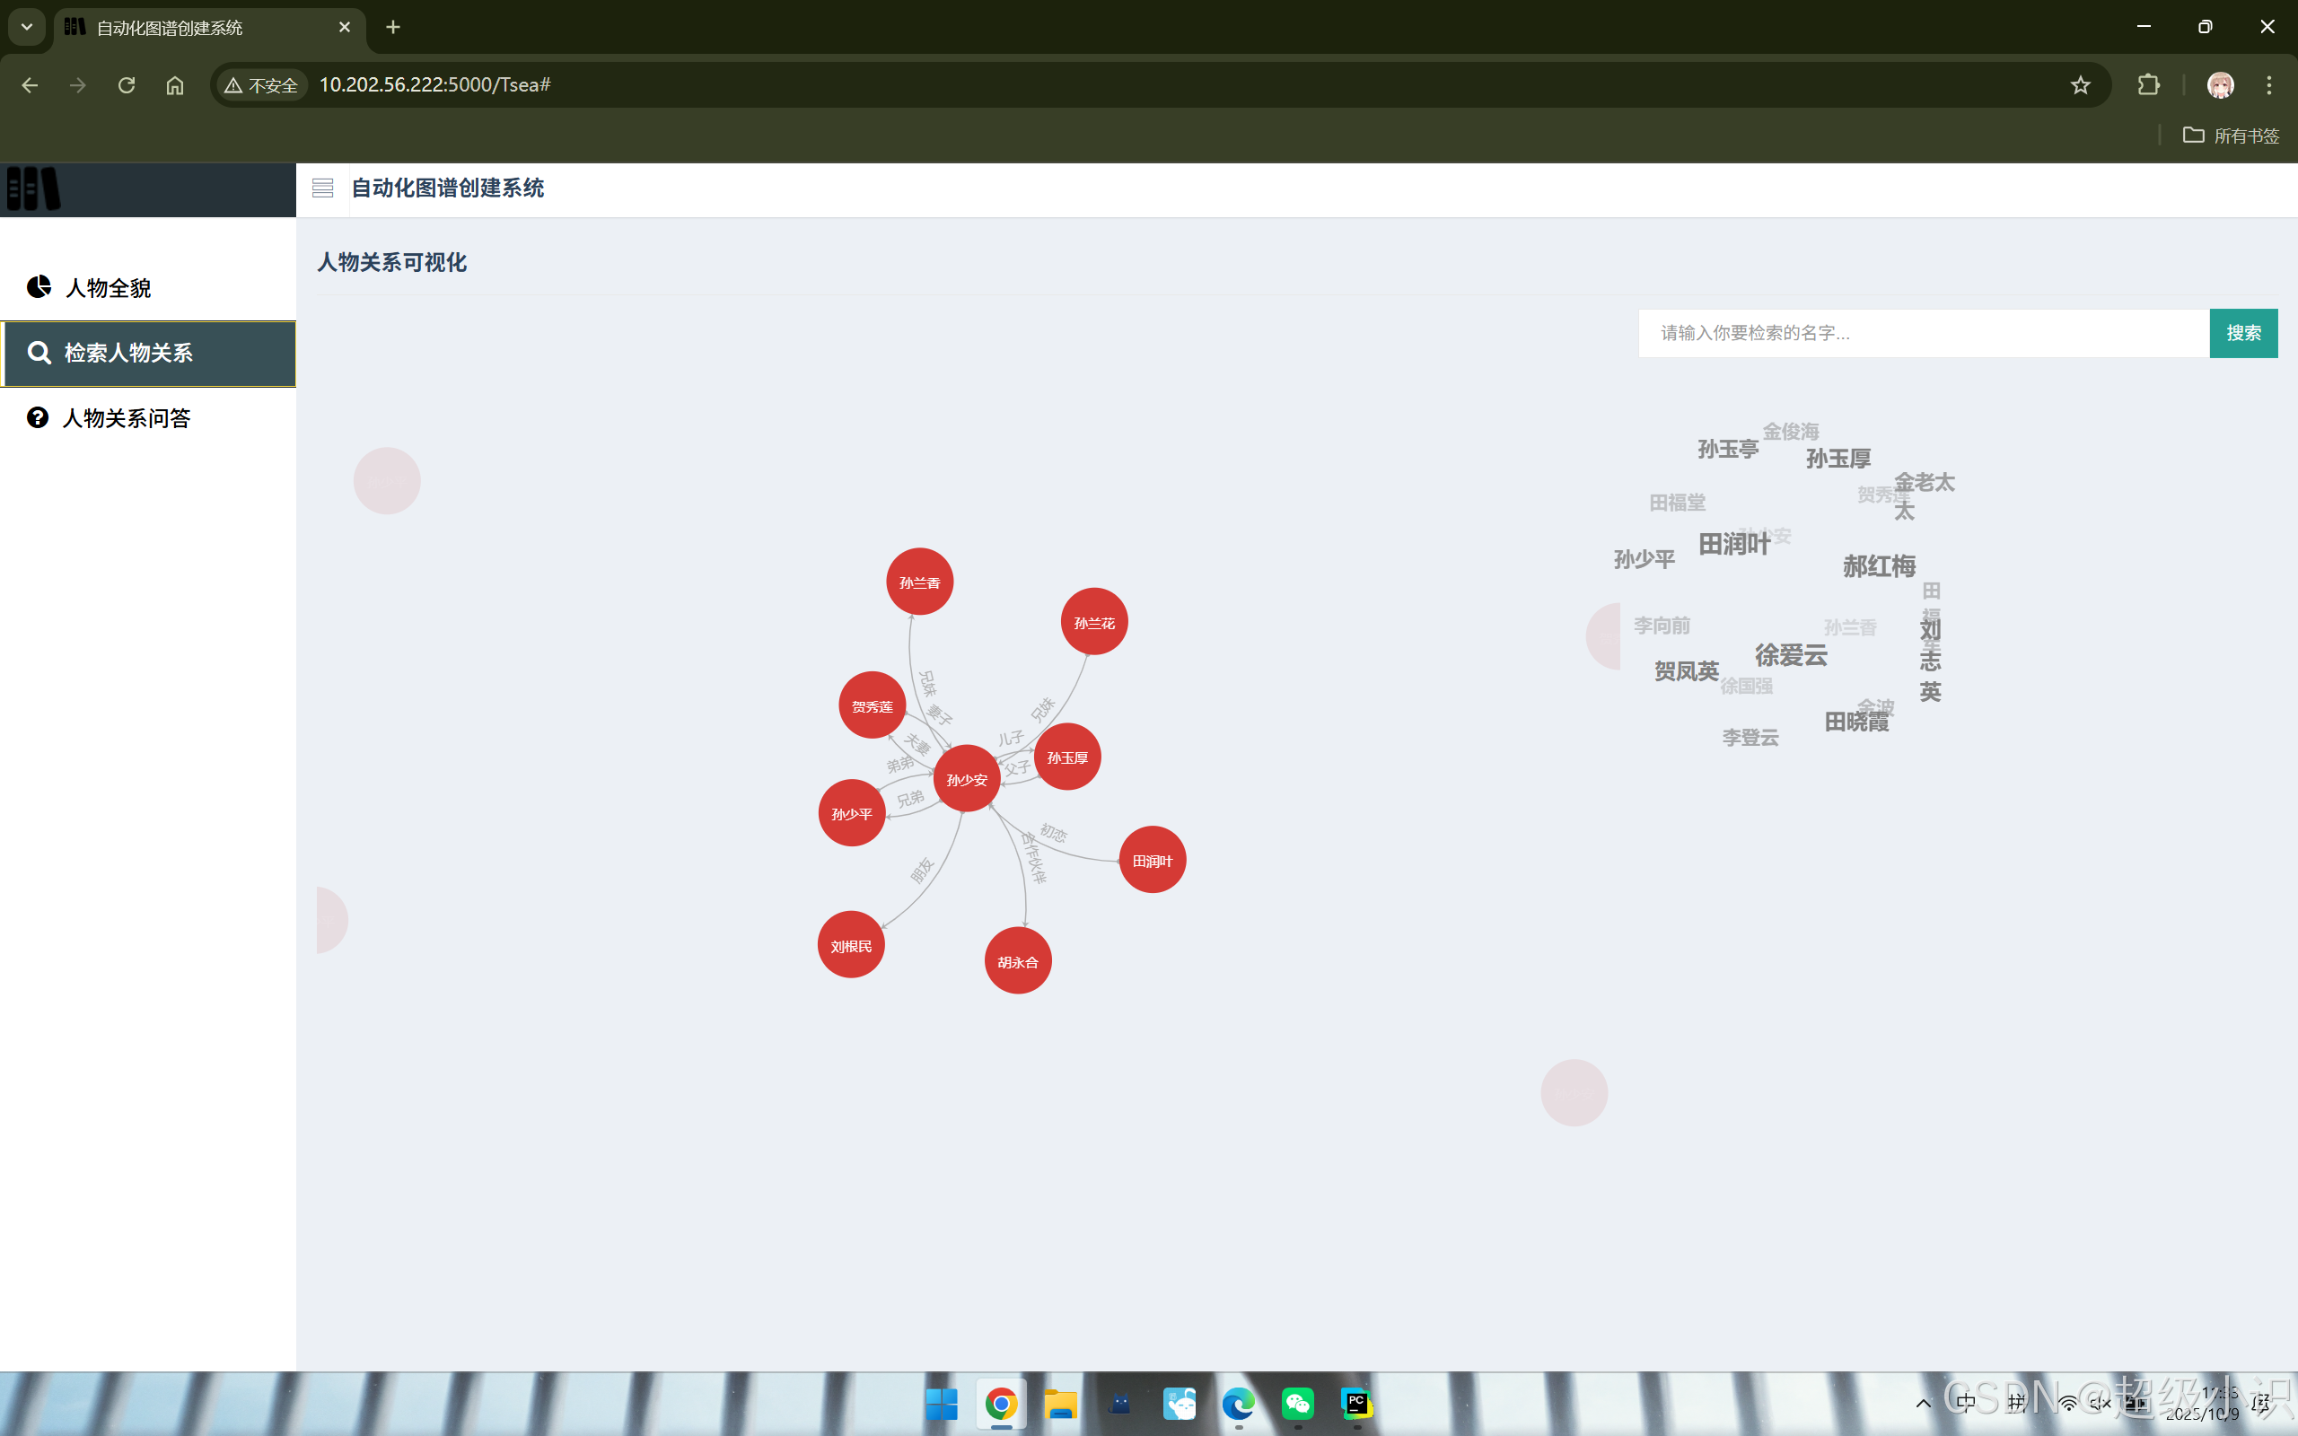This screenshot has height=1436, width=2298.
Task: Bookmark this page with star icon
Action: [2080, 85]
